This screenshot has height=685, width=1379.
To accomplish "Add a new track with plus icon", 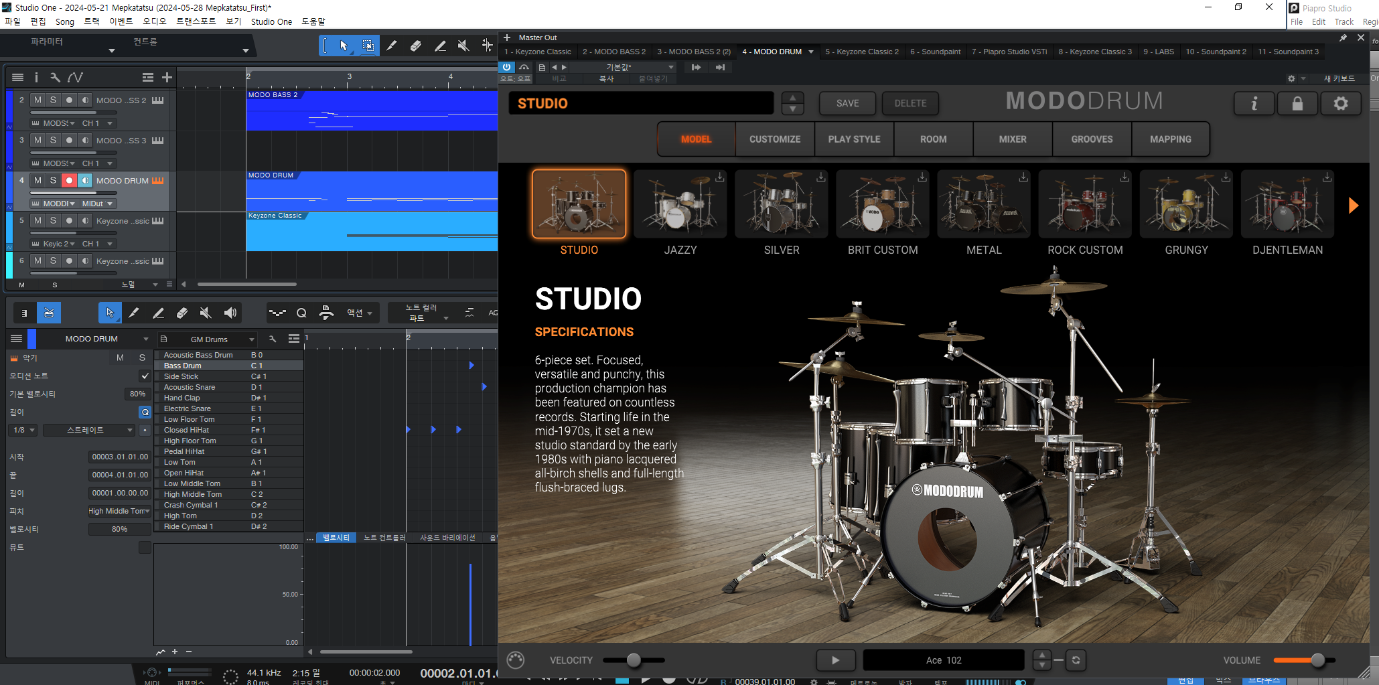I will click(167, 78).
